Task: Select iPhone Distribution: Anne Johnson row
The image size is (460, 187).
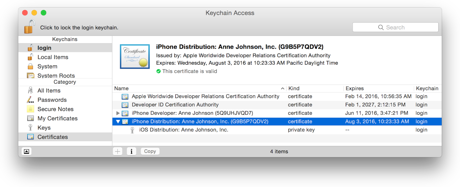Action: [x=277, y=121]
